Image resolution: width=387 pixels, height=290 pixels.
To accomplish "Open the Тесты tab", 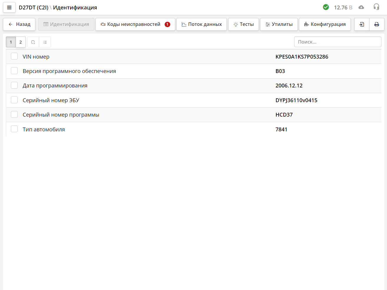I will [x=243, y=24].
